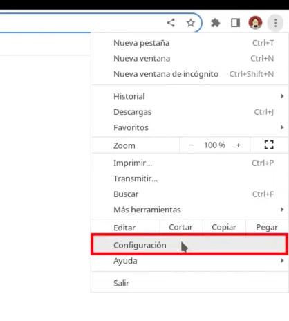
Task: Open Configuración
Action: 189,245
